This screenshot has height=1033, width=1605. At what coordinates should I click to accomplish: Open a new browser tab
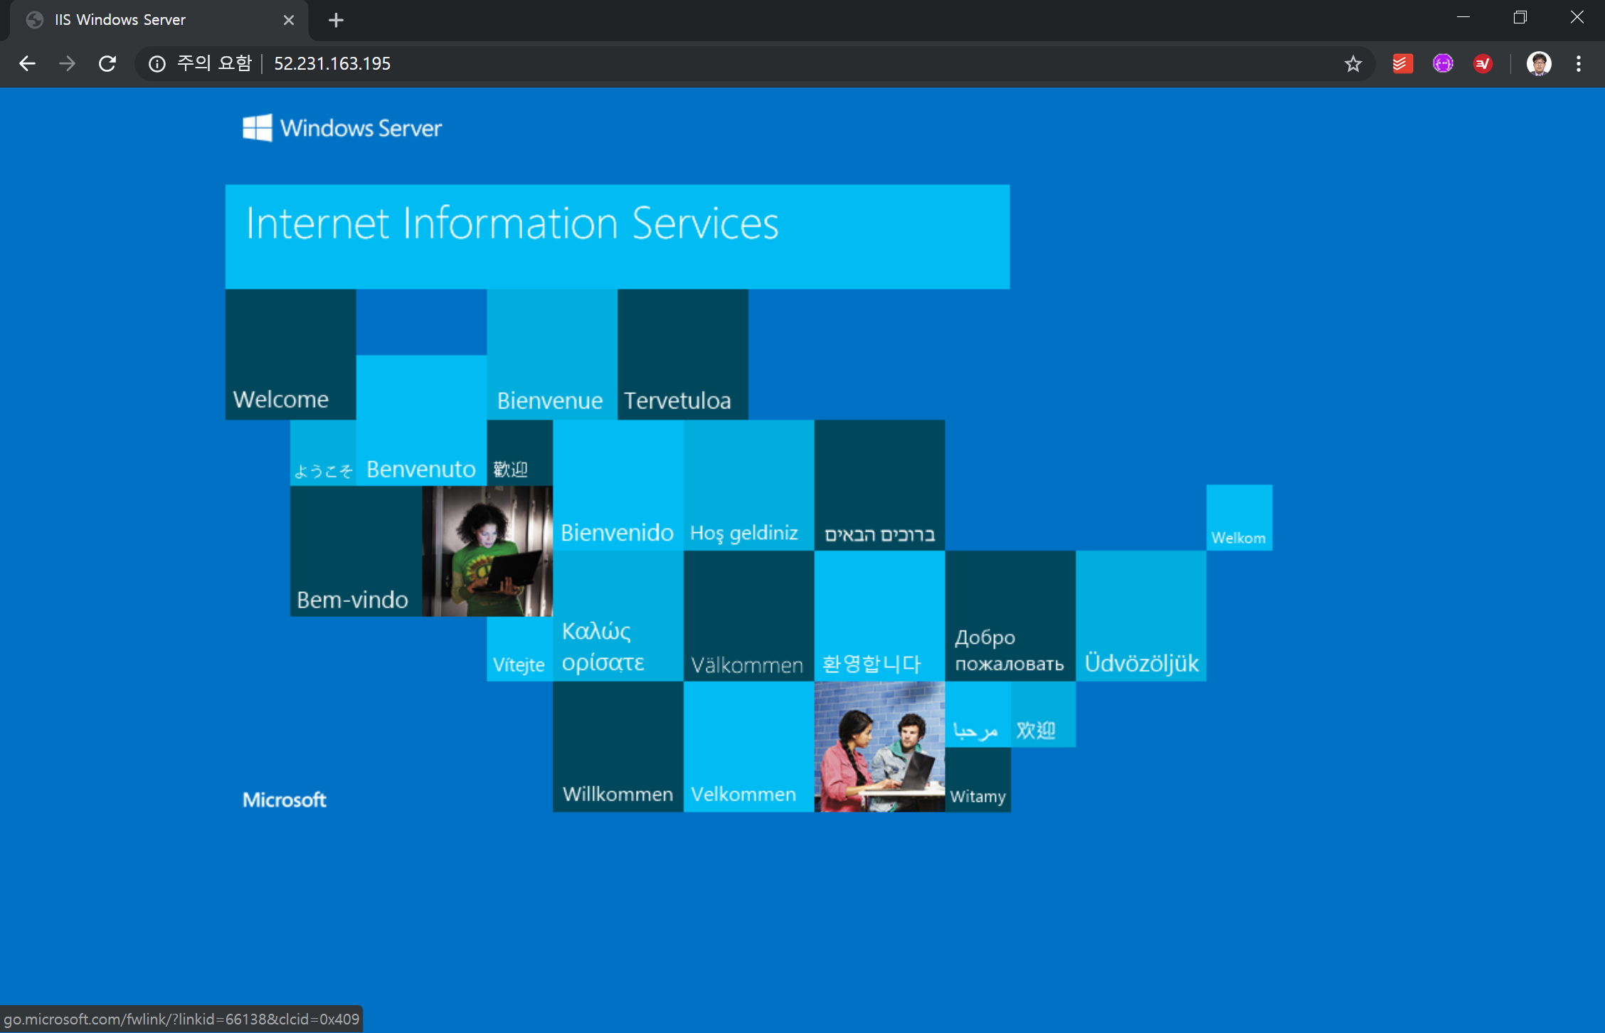[x=336, y=20]
